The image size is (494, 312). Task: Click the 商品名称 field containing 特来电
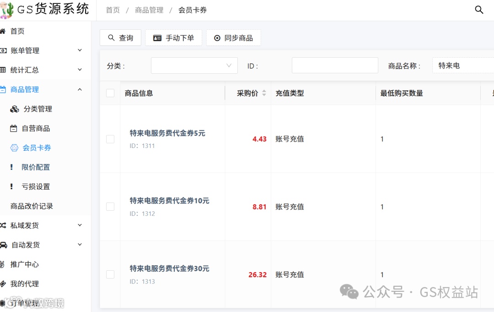pyautogui.click(x=463, y=66)
